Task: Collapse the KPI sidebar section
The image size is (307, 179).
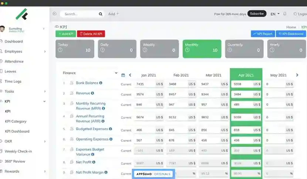Action: [44, 101]
